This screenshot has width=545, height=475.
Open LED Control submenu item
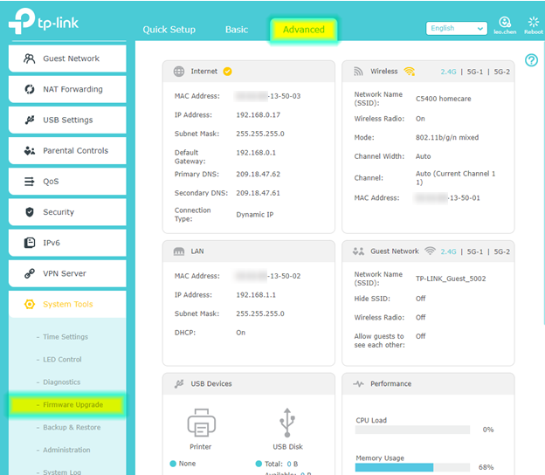coord(62,359)
